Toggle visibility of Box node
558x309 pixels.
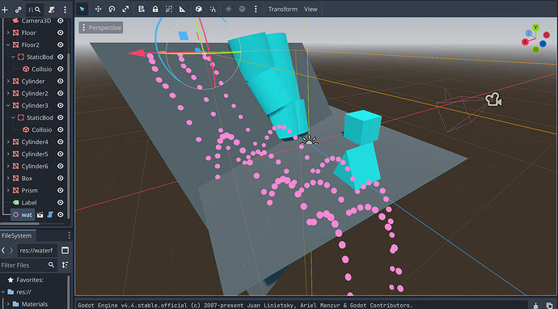tap(61, 178)
